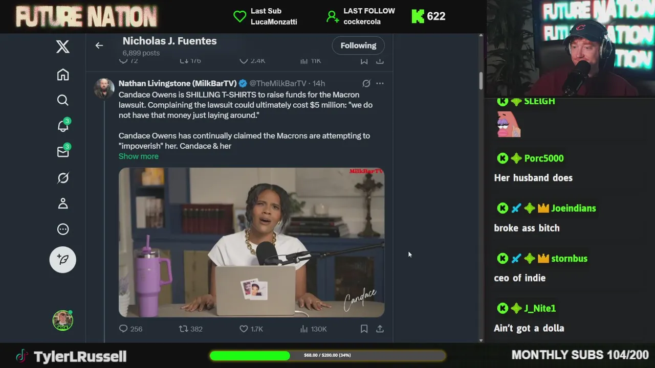This screenshot has width=655, height=368.
Task: Click the Following button
Action: click(x=358, y=45)
